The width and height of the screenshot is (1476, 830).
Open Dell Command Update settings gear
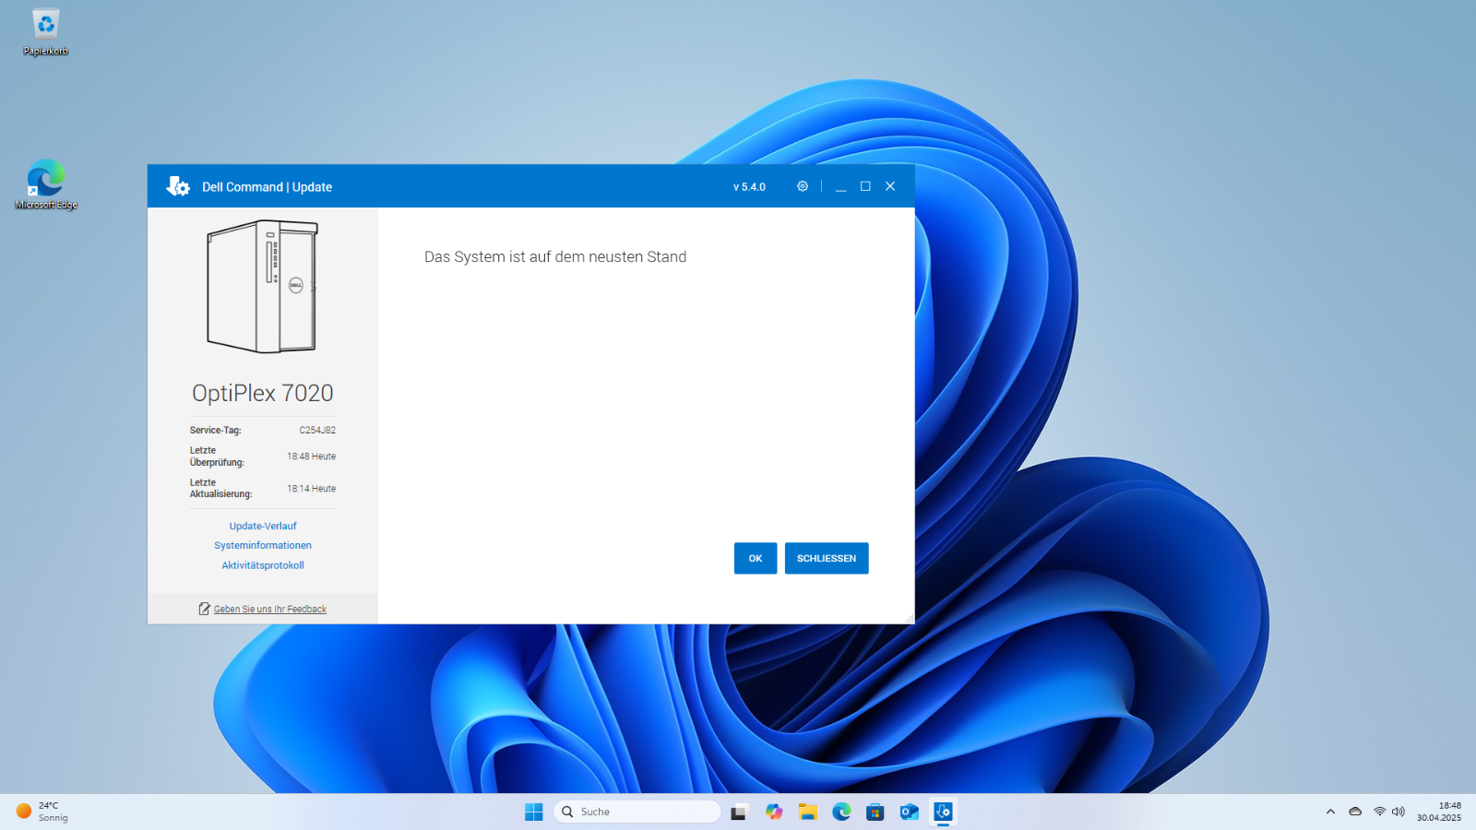pyautogui.click(x=803, y=186)
